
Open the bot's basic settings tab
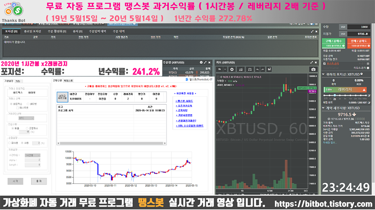(9, 81)
